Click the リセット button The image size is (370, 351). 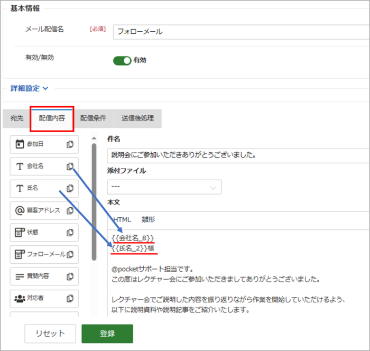tap(50, 334)
